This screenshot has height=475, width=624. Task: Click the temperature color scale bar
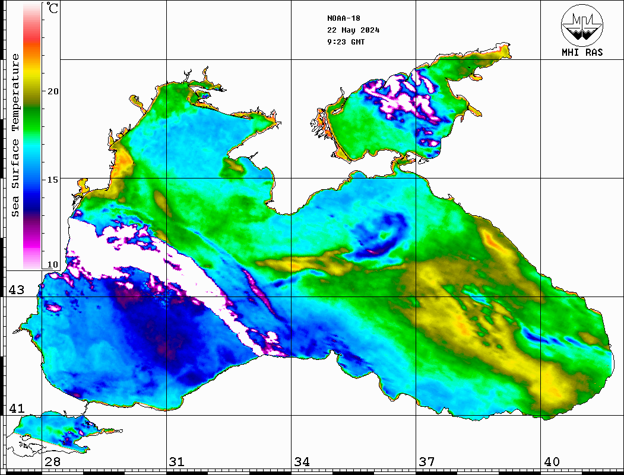point(32,136)
